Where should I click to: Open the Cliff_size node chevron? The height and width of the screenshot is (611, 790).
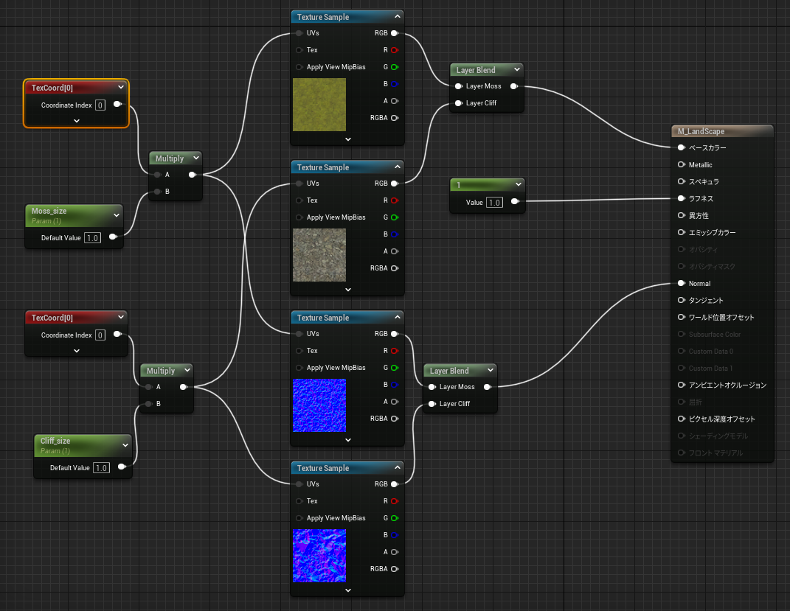coord(125,445)
